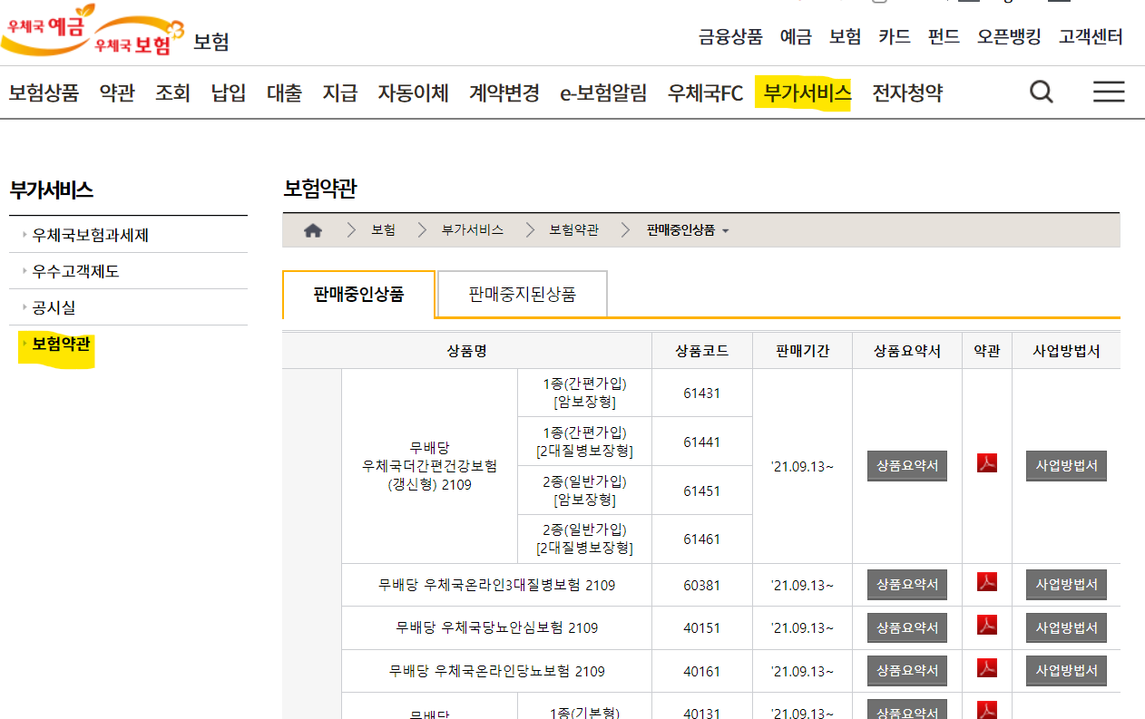Image resolution: width=1145 pixels, height=719 pixels.
Task: Click 사업방법서 for 우체국온라인당뇨보험 2109
Action: 1067,671
